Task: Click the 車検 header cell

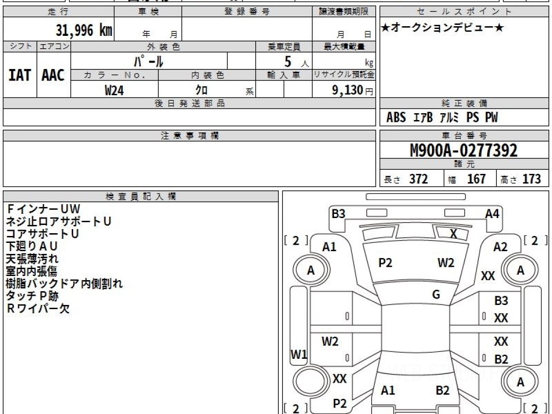Action: (148, 12)
